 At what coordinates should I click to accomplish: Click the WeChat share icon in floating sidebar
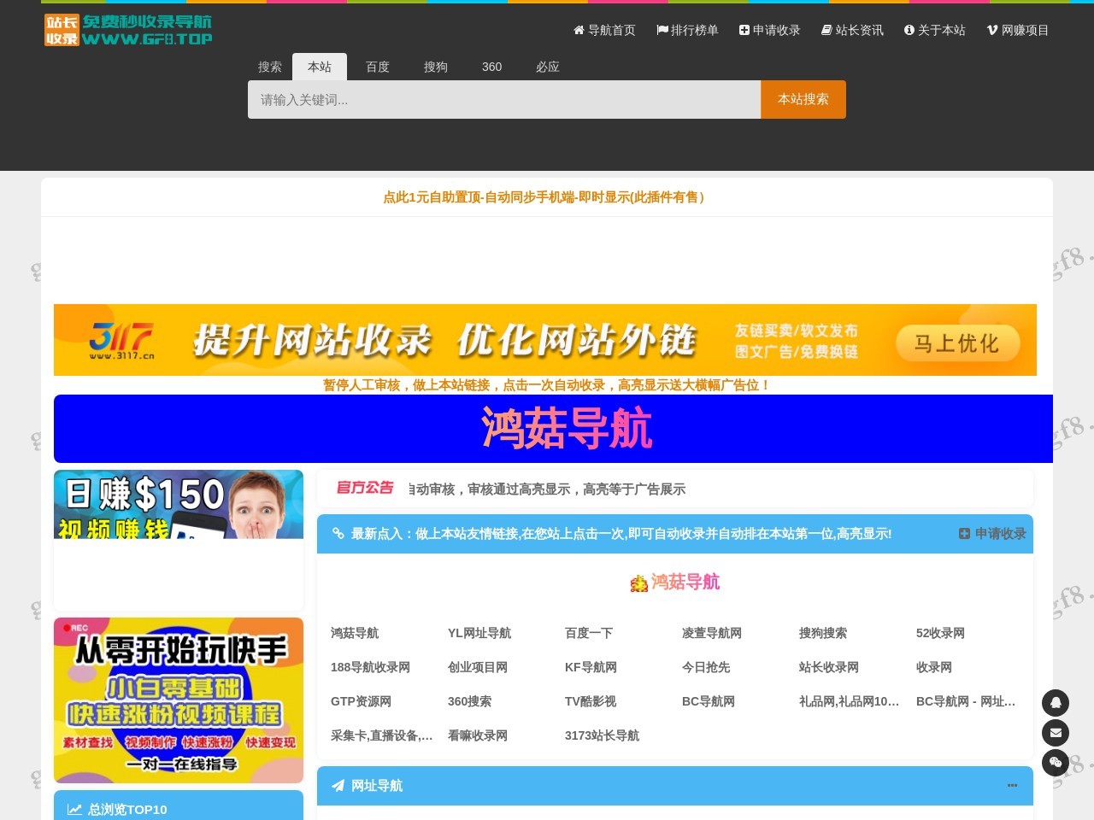[1056, 763]
